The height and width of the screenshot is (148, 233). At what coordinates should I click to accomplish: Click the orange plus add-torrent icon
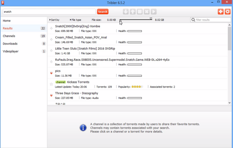(221, 12)
